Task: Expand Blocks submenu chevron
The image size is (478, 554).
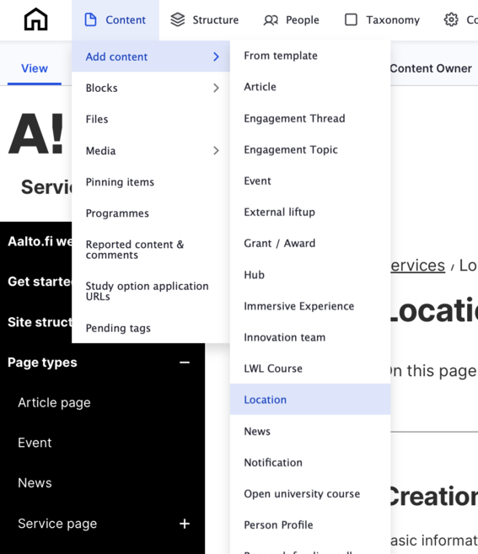Action: point(216,88)
